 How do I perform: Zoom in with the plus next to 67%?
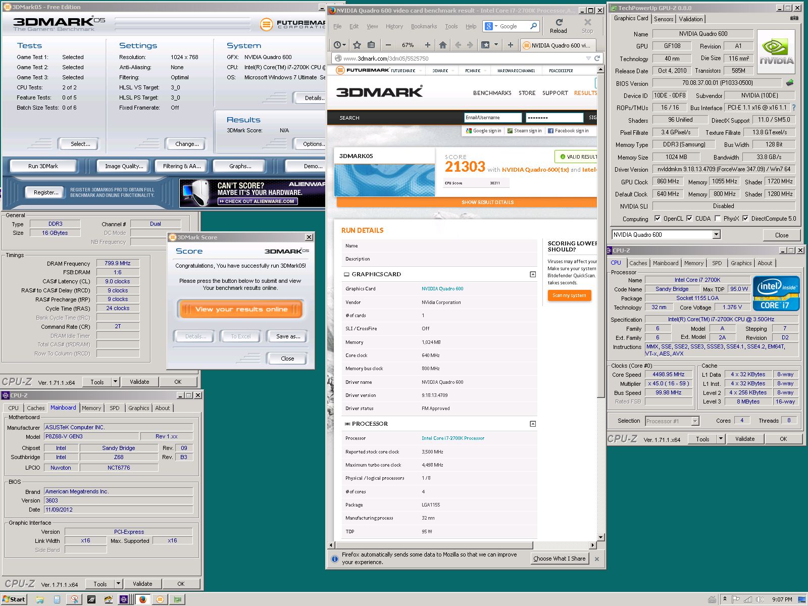point(427,45)
